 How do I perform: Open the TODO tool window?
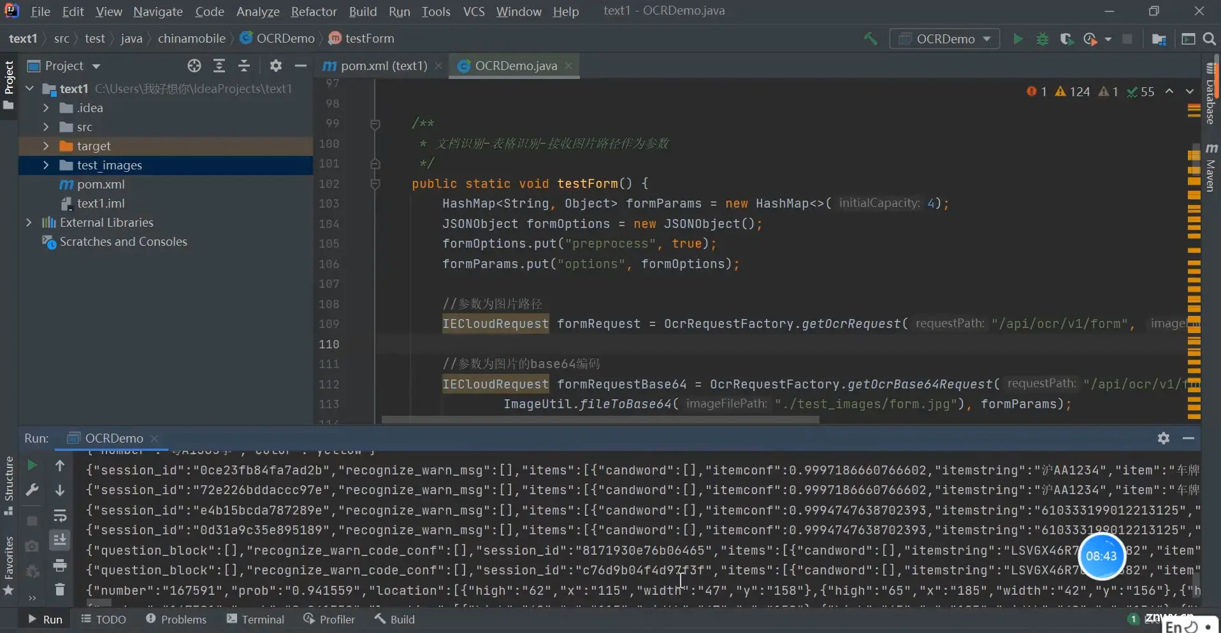click(104, 619)
